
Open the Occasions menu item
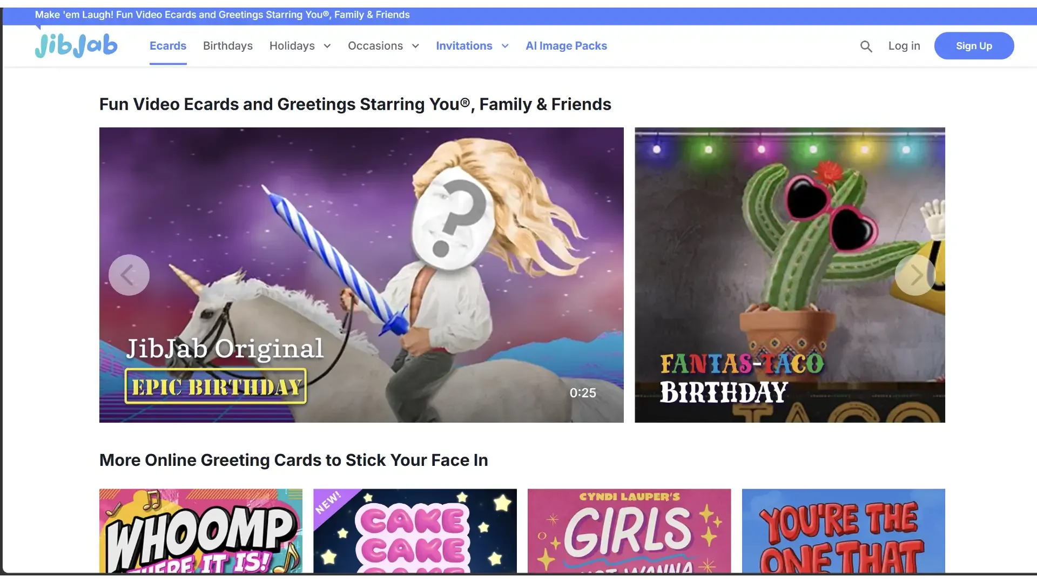pyautogui.click(x=375, y=46)
